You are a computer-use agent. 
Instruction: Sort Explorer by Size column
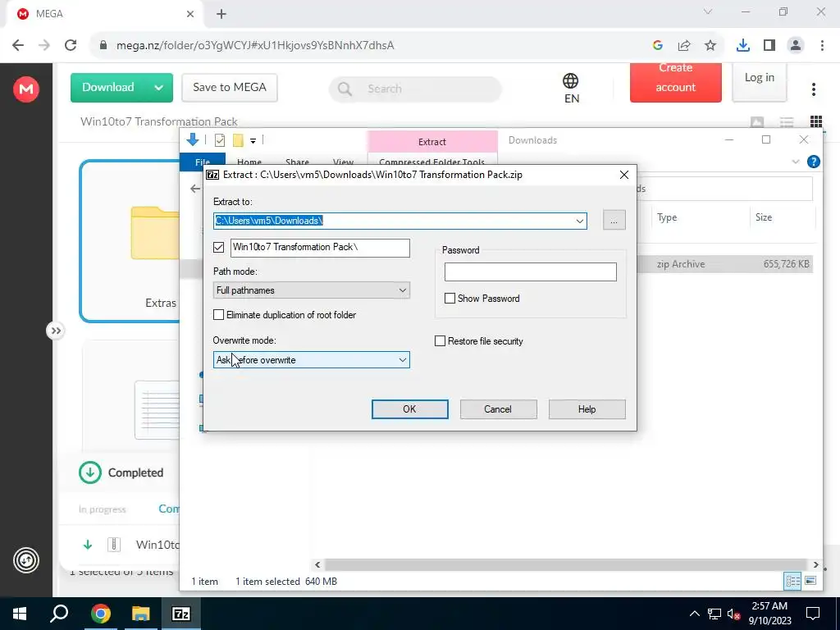764,217
